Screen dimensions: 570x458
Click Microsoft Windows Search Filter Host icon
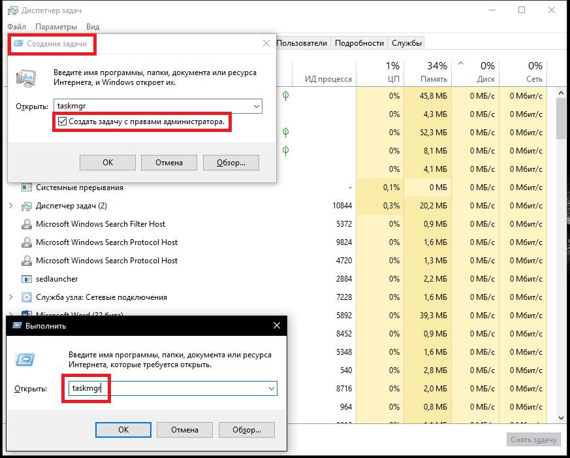pos(26,224)
